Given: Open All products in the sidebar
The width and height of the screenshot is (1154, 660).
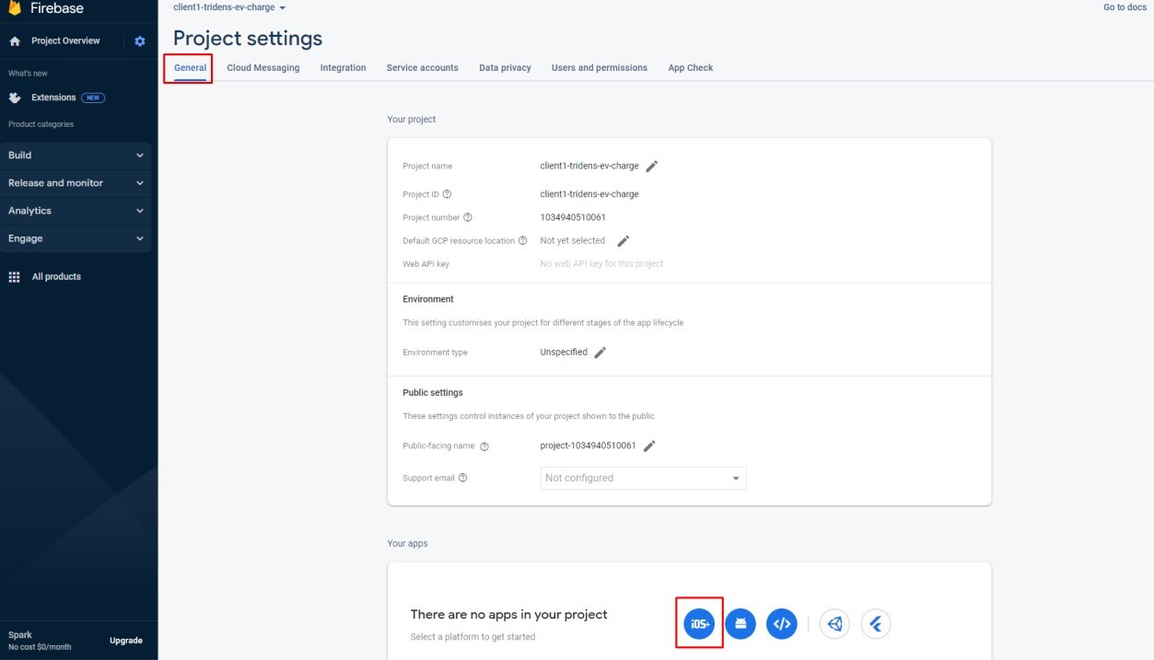Looking at the screenshot, I should tap(56, 277).
